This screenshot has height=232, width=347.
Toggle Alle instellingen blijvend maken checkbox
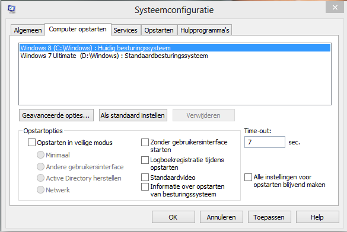[248, 177]
